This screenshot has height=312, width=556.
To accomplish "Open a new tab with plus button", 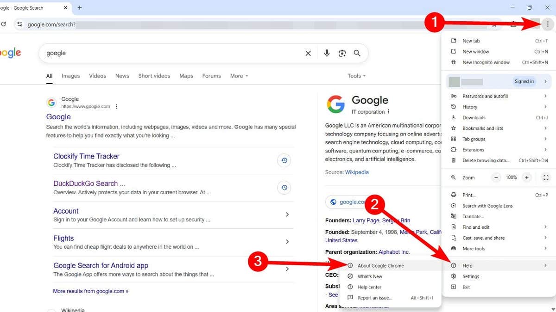I will pos(80,8).
